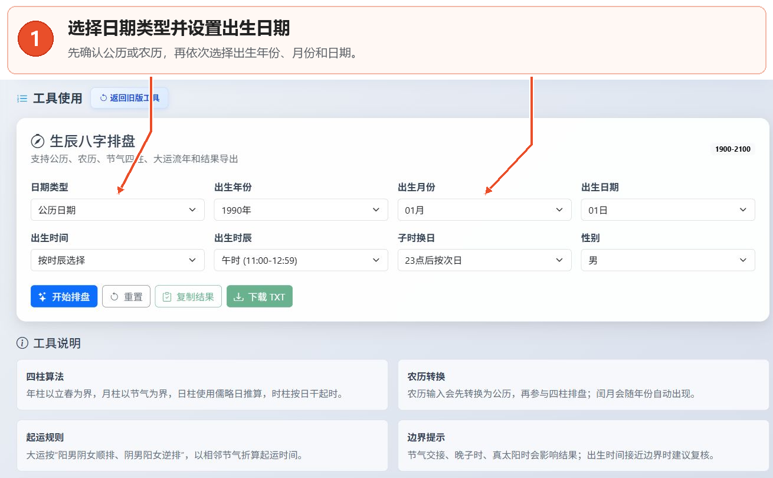Expand the 出生年份 dropdown showing 1990年
Image resolution: width=773 pixels, height=478 pixels.
[301, 209]
